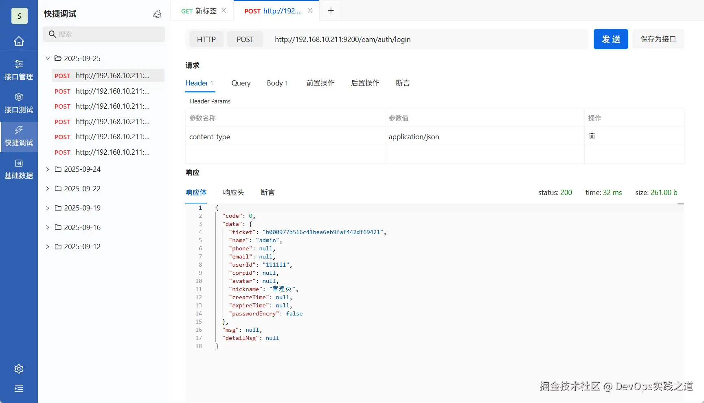Show the response 断言 tab
Viewport: 704px width, 403px height.
[268, 193]
